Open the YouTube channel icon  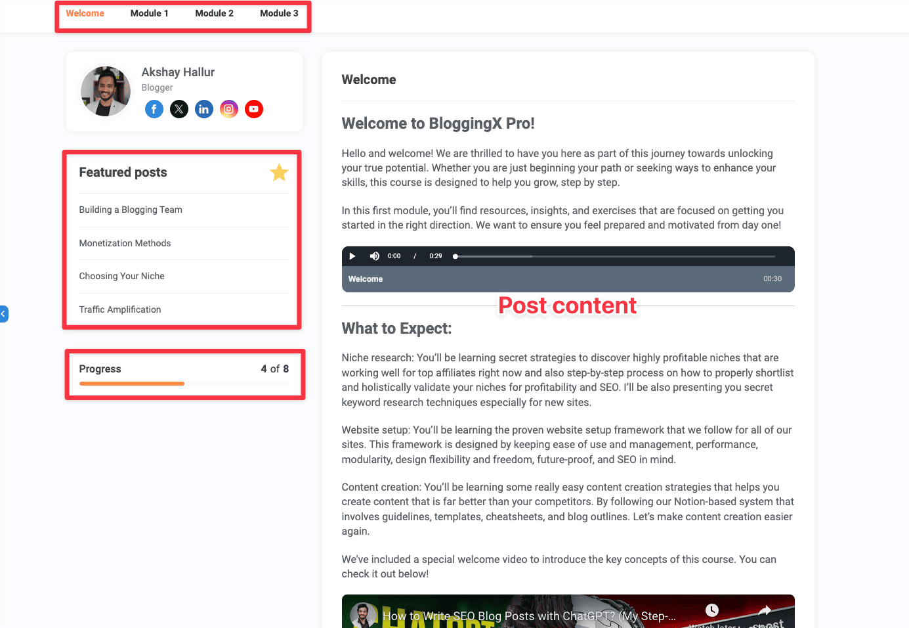254,109
